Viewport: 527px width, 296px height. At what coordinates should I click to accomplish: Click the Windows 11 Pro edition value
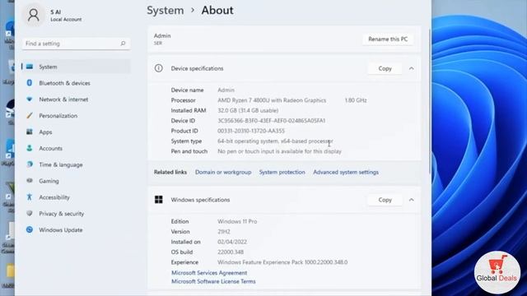237,221
